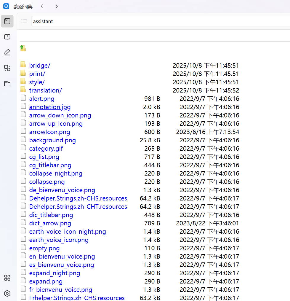This screenshot has width=290, height=301.
Task: Open the four-squares apps sidebar icon
Action: click(7, 278)
